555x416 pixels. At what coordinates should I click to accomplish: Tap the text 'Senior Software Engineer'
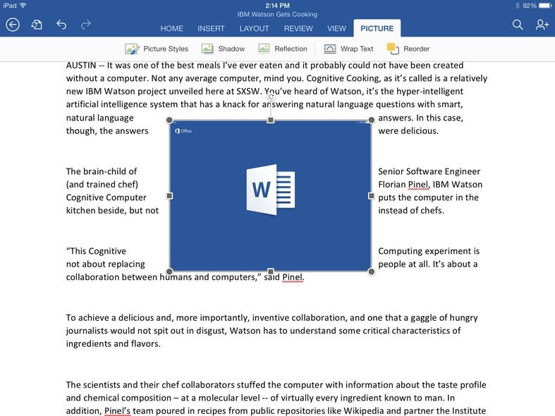(429, 171)
